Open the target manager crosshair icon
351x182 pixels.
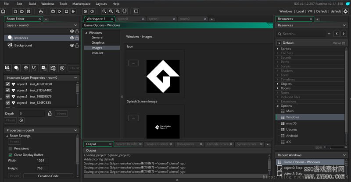click(346, 11)
